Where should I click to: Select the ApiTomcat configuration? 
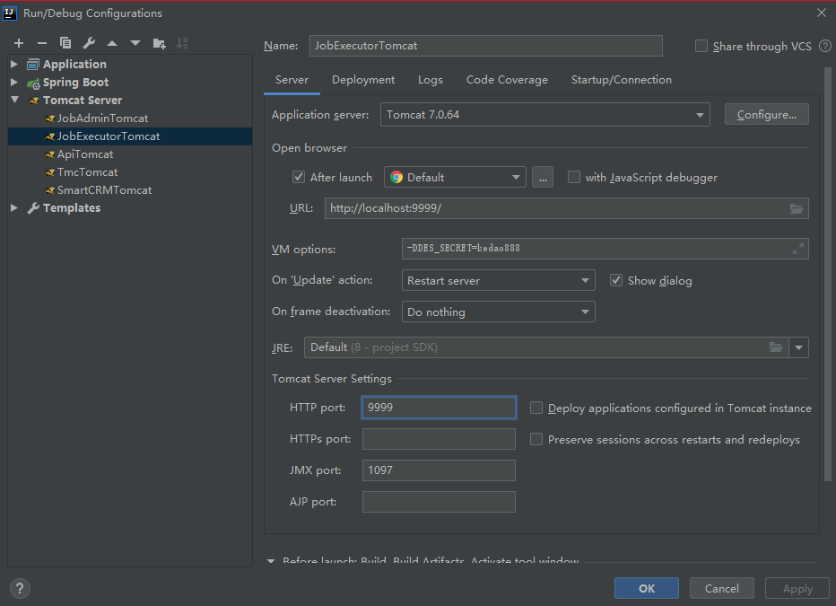tap(85, 154)
